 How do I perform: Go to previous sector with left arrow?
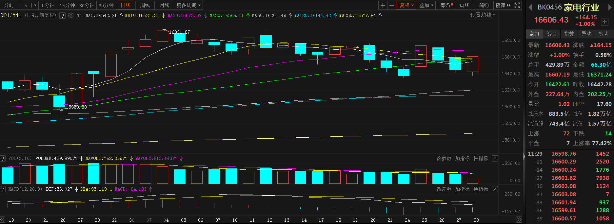(530, 7)
